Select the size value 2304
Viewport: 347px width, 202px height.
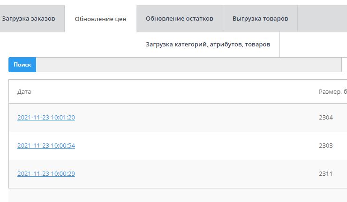point(325,118)
